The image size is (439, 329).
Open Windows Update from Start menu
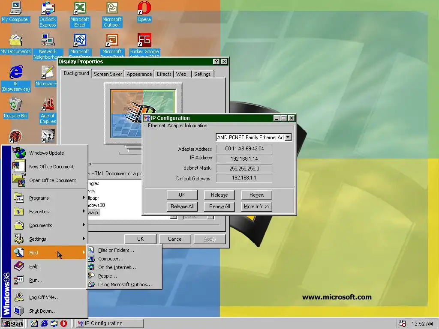49,153
